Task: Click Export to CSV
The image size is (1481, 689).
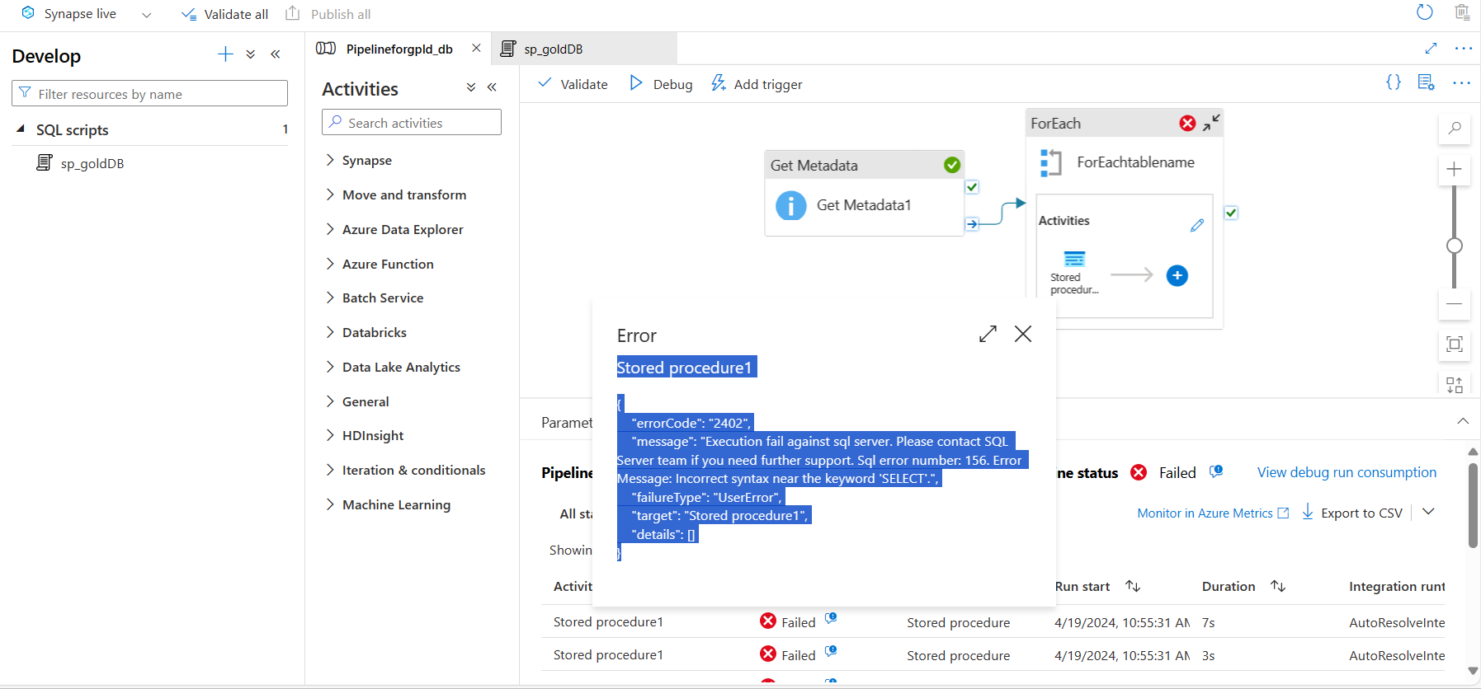Action: tap(1352, 513)
